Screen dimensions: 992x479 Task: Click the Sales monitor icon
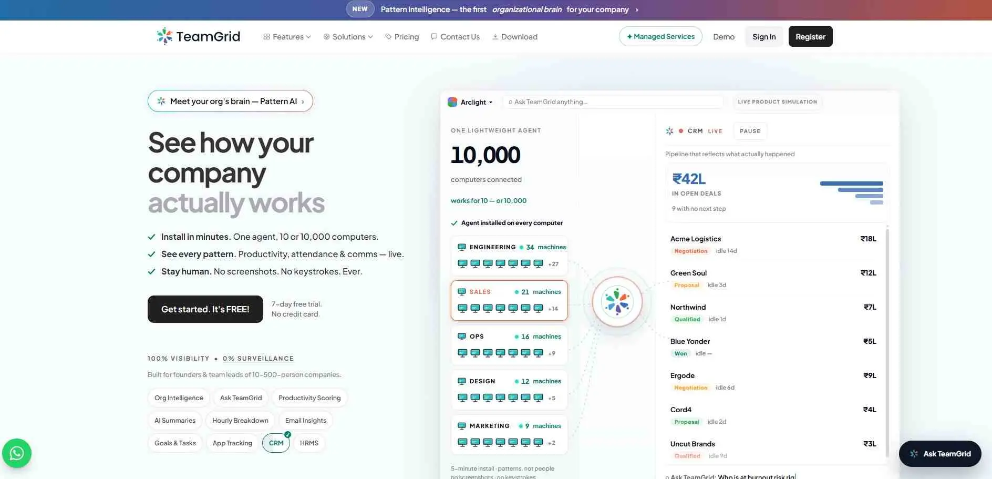pos(462,292)
